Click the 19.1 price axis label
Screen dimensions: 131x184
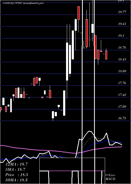(121, 36)
